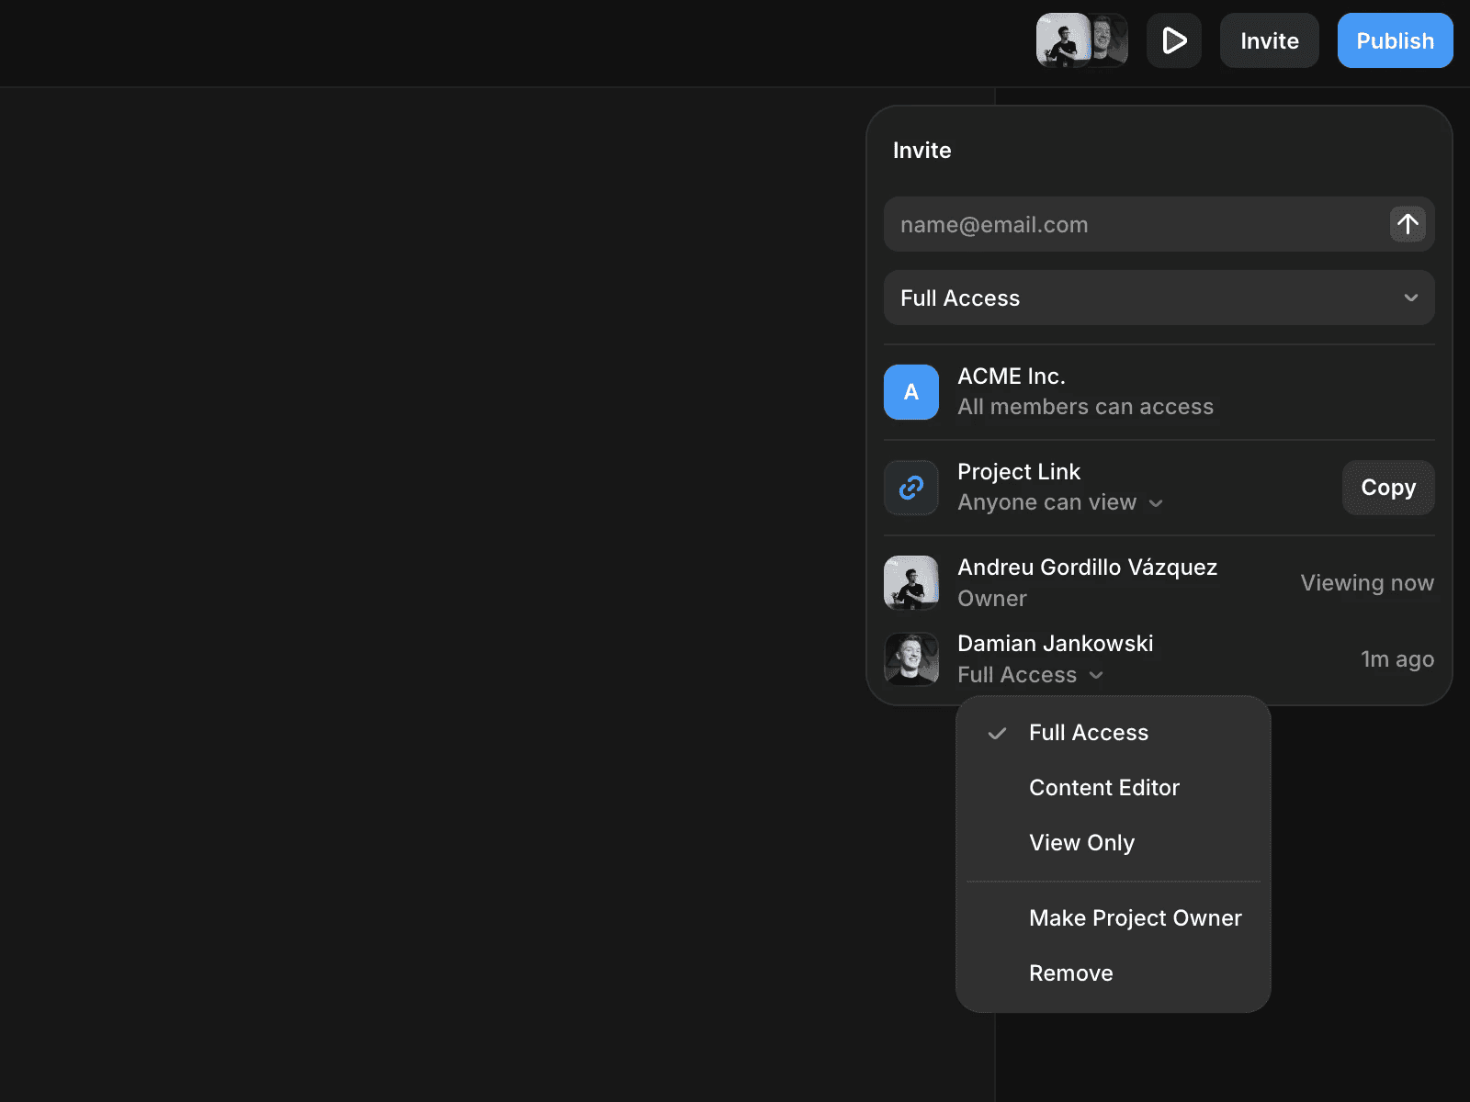Click Andreu Gordillo Vázquez's list avatar

point(911,583)
